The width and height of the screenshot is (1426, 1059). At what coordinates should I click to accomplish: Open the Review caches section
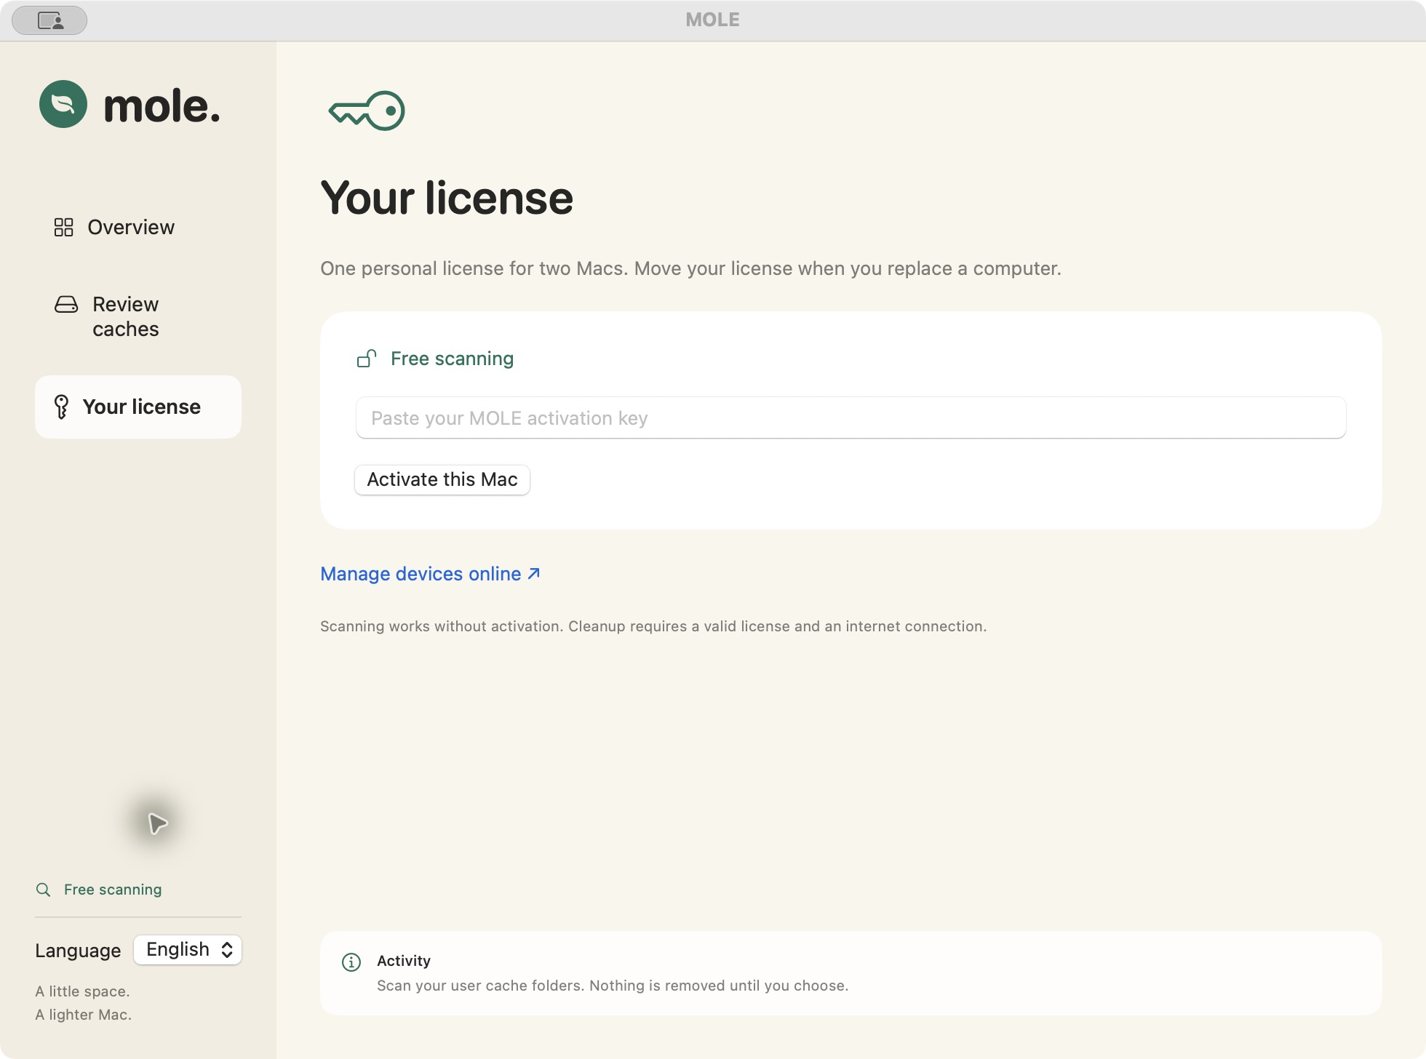138,316
